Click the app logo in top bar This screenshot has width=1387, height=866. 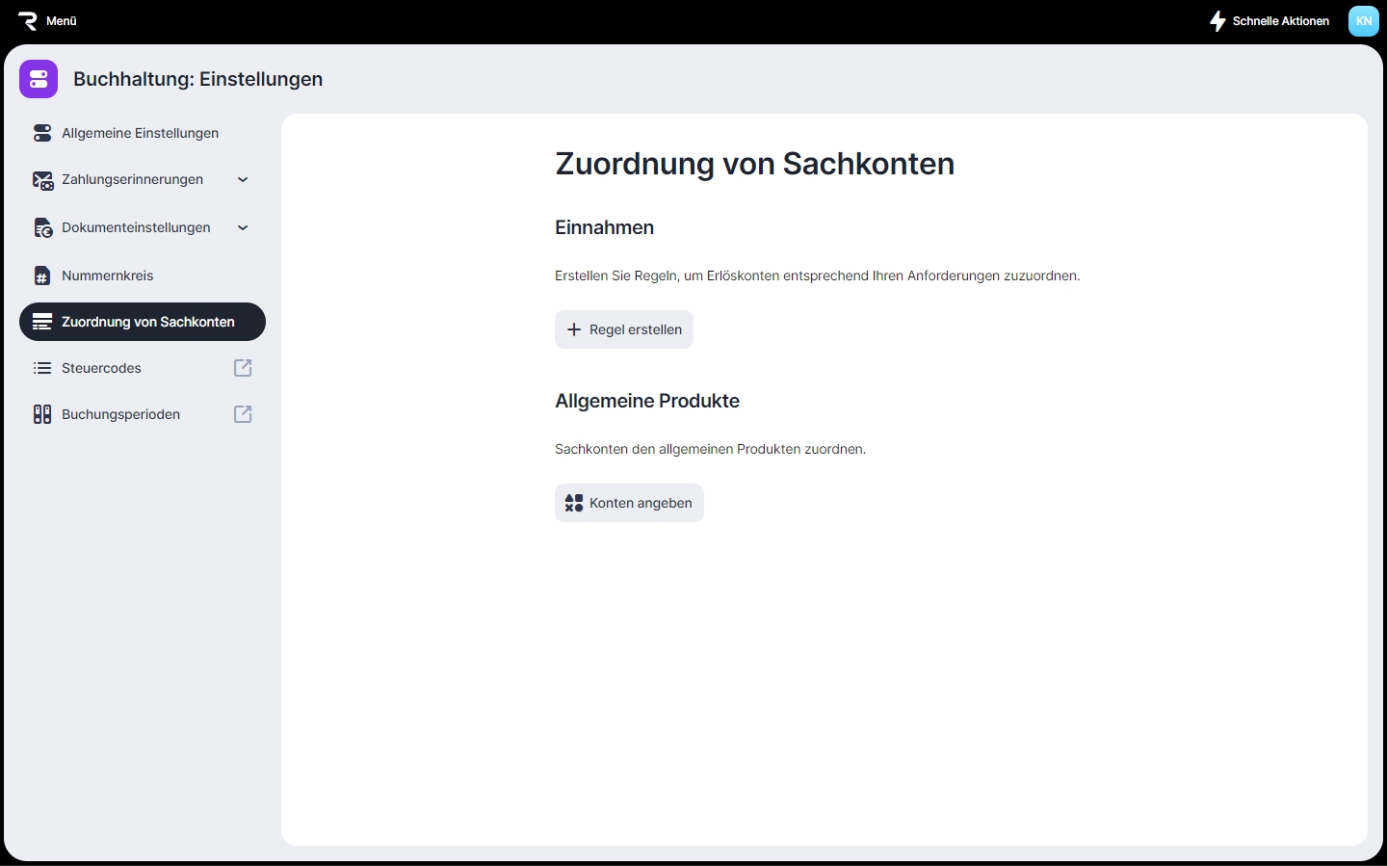pos(27,20)
